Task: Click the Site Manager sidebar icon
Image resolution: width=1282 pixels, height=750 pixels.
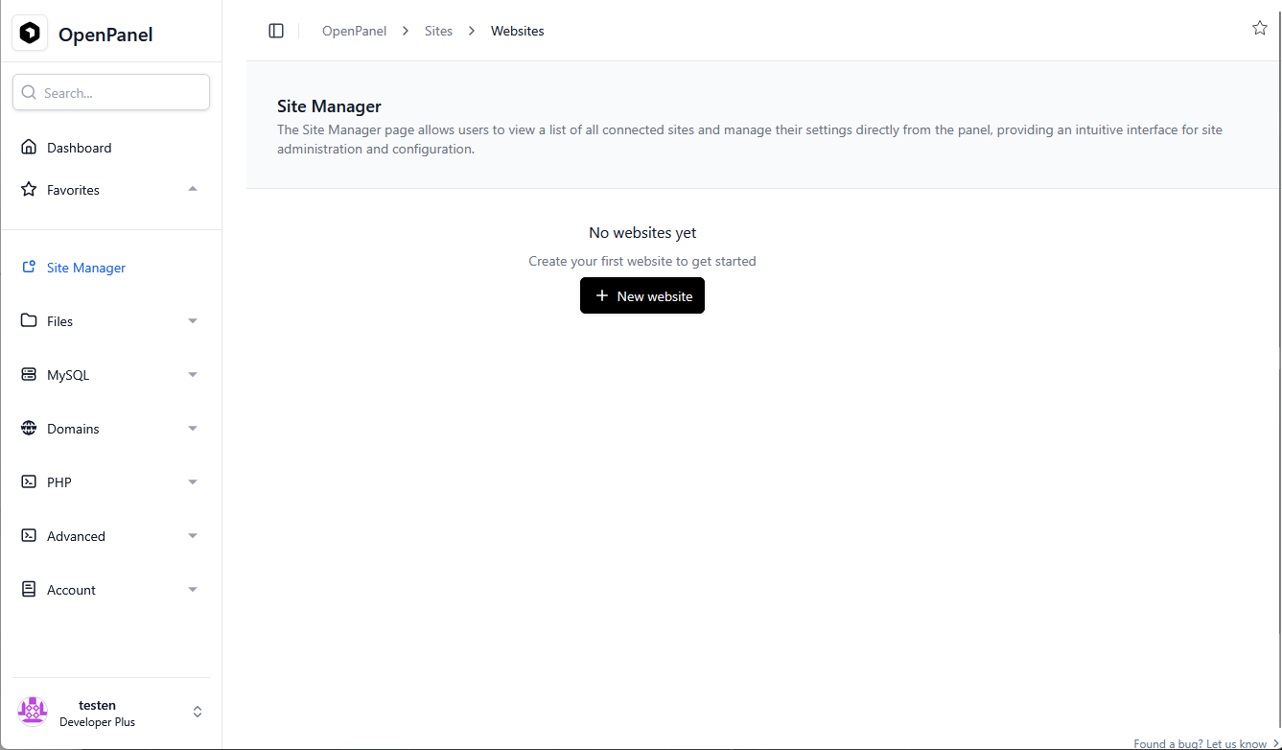Action: (x=29, y=268)
